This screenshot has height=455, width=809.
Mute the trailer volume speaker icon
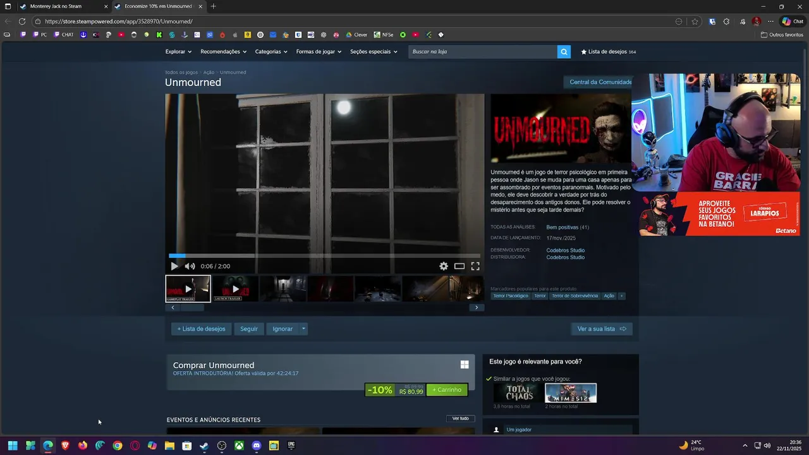tap(190, 266)
